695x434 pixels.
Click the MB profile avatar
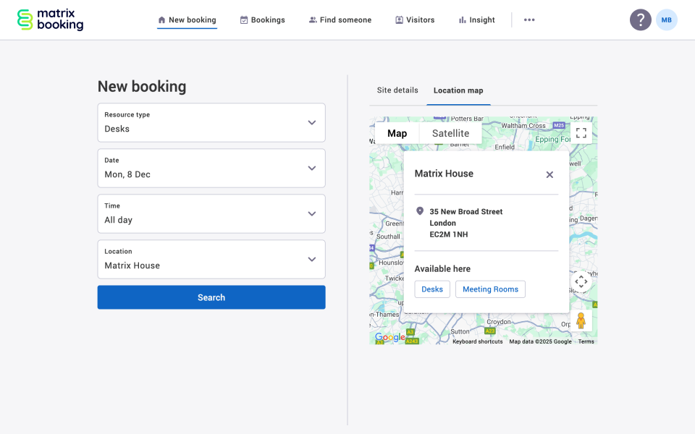(666, 20)
